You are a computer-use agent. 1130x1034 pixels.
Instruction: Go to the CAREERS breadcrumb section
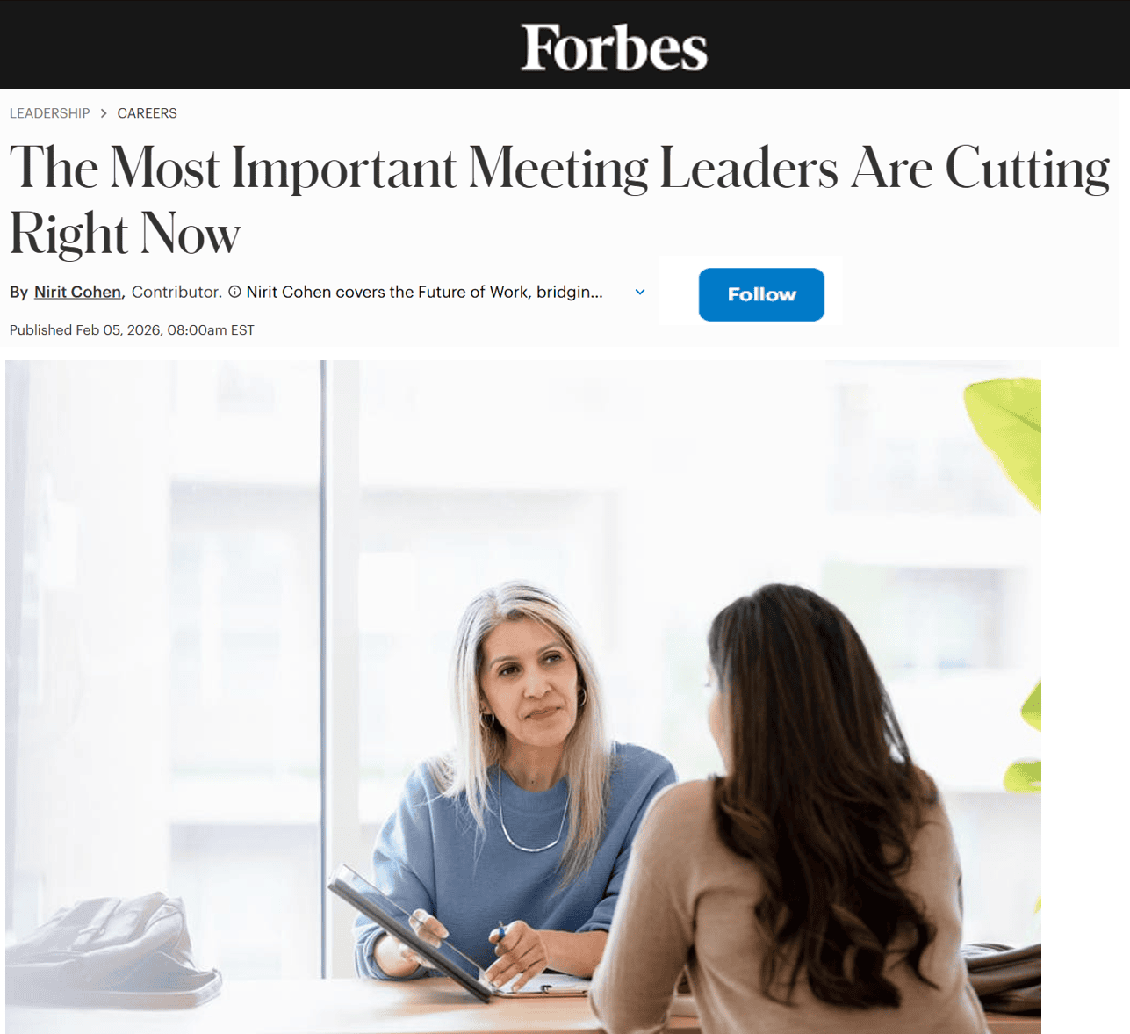click(x=148, y=113)
